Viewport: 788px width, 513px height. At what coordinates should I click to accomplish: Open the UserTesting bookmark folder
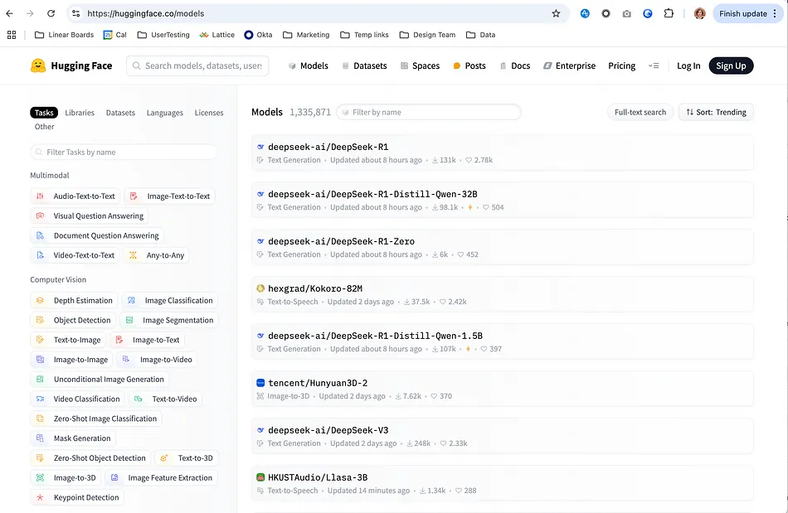163,35
